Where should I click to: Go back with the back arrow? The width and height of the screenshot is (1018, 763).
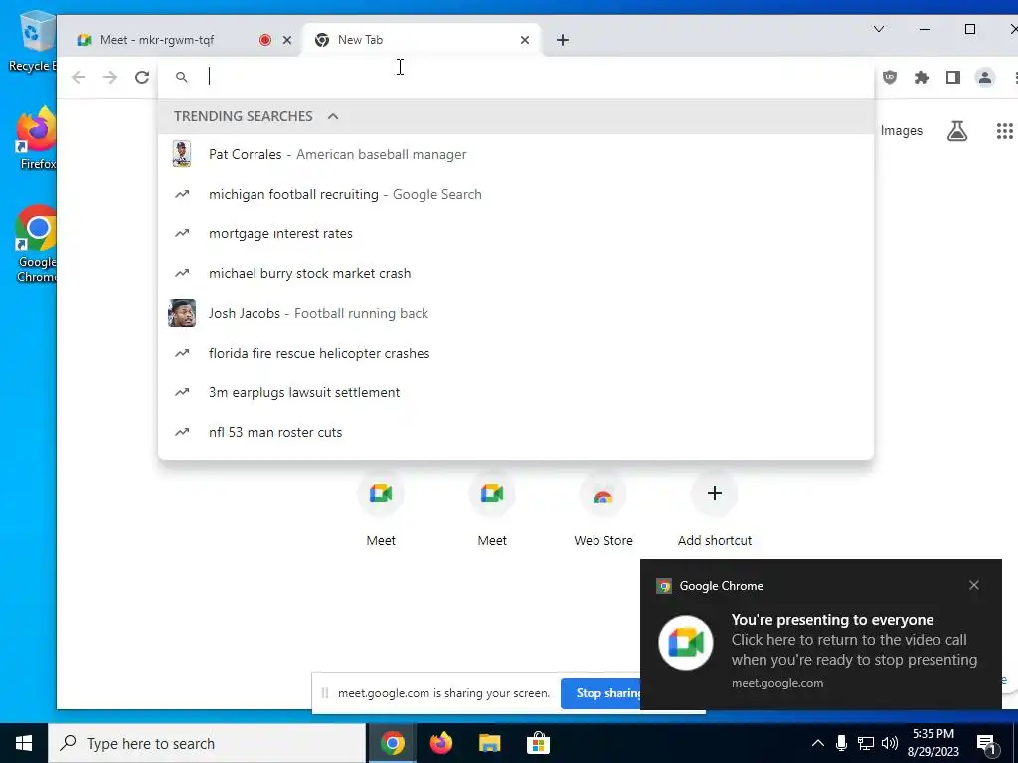[x=79, y=77]
